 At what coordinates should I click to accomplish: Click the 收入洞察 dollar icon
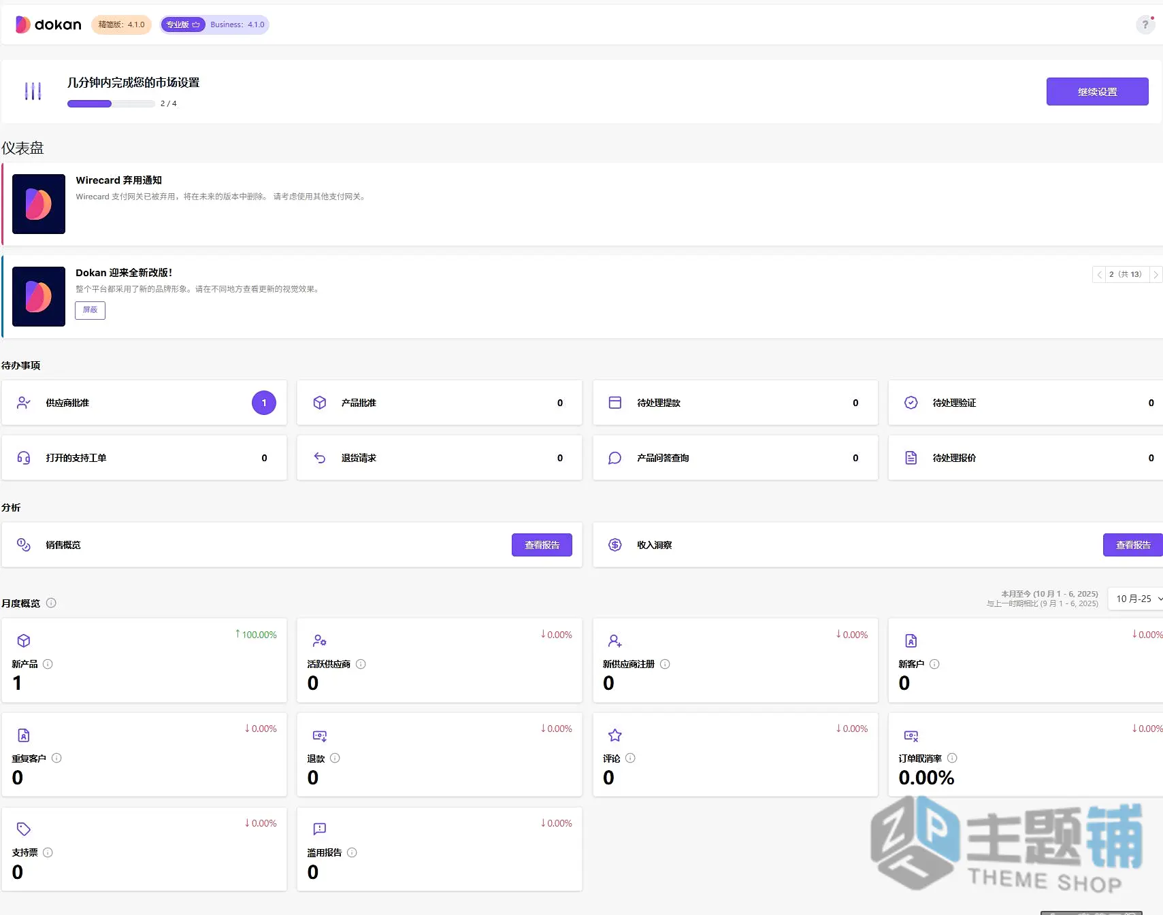tap(615, 545)
